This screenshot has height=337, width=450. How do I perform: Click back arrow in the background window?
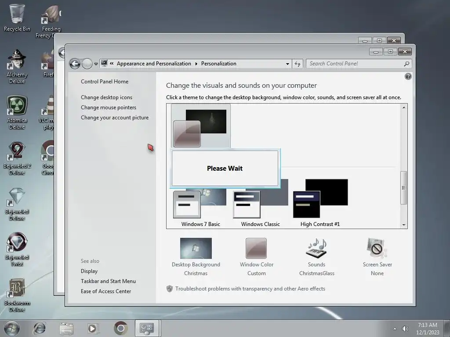[62, 53]
